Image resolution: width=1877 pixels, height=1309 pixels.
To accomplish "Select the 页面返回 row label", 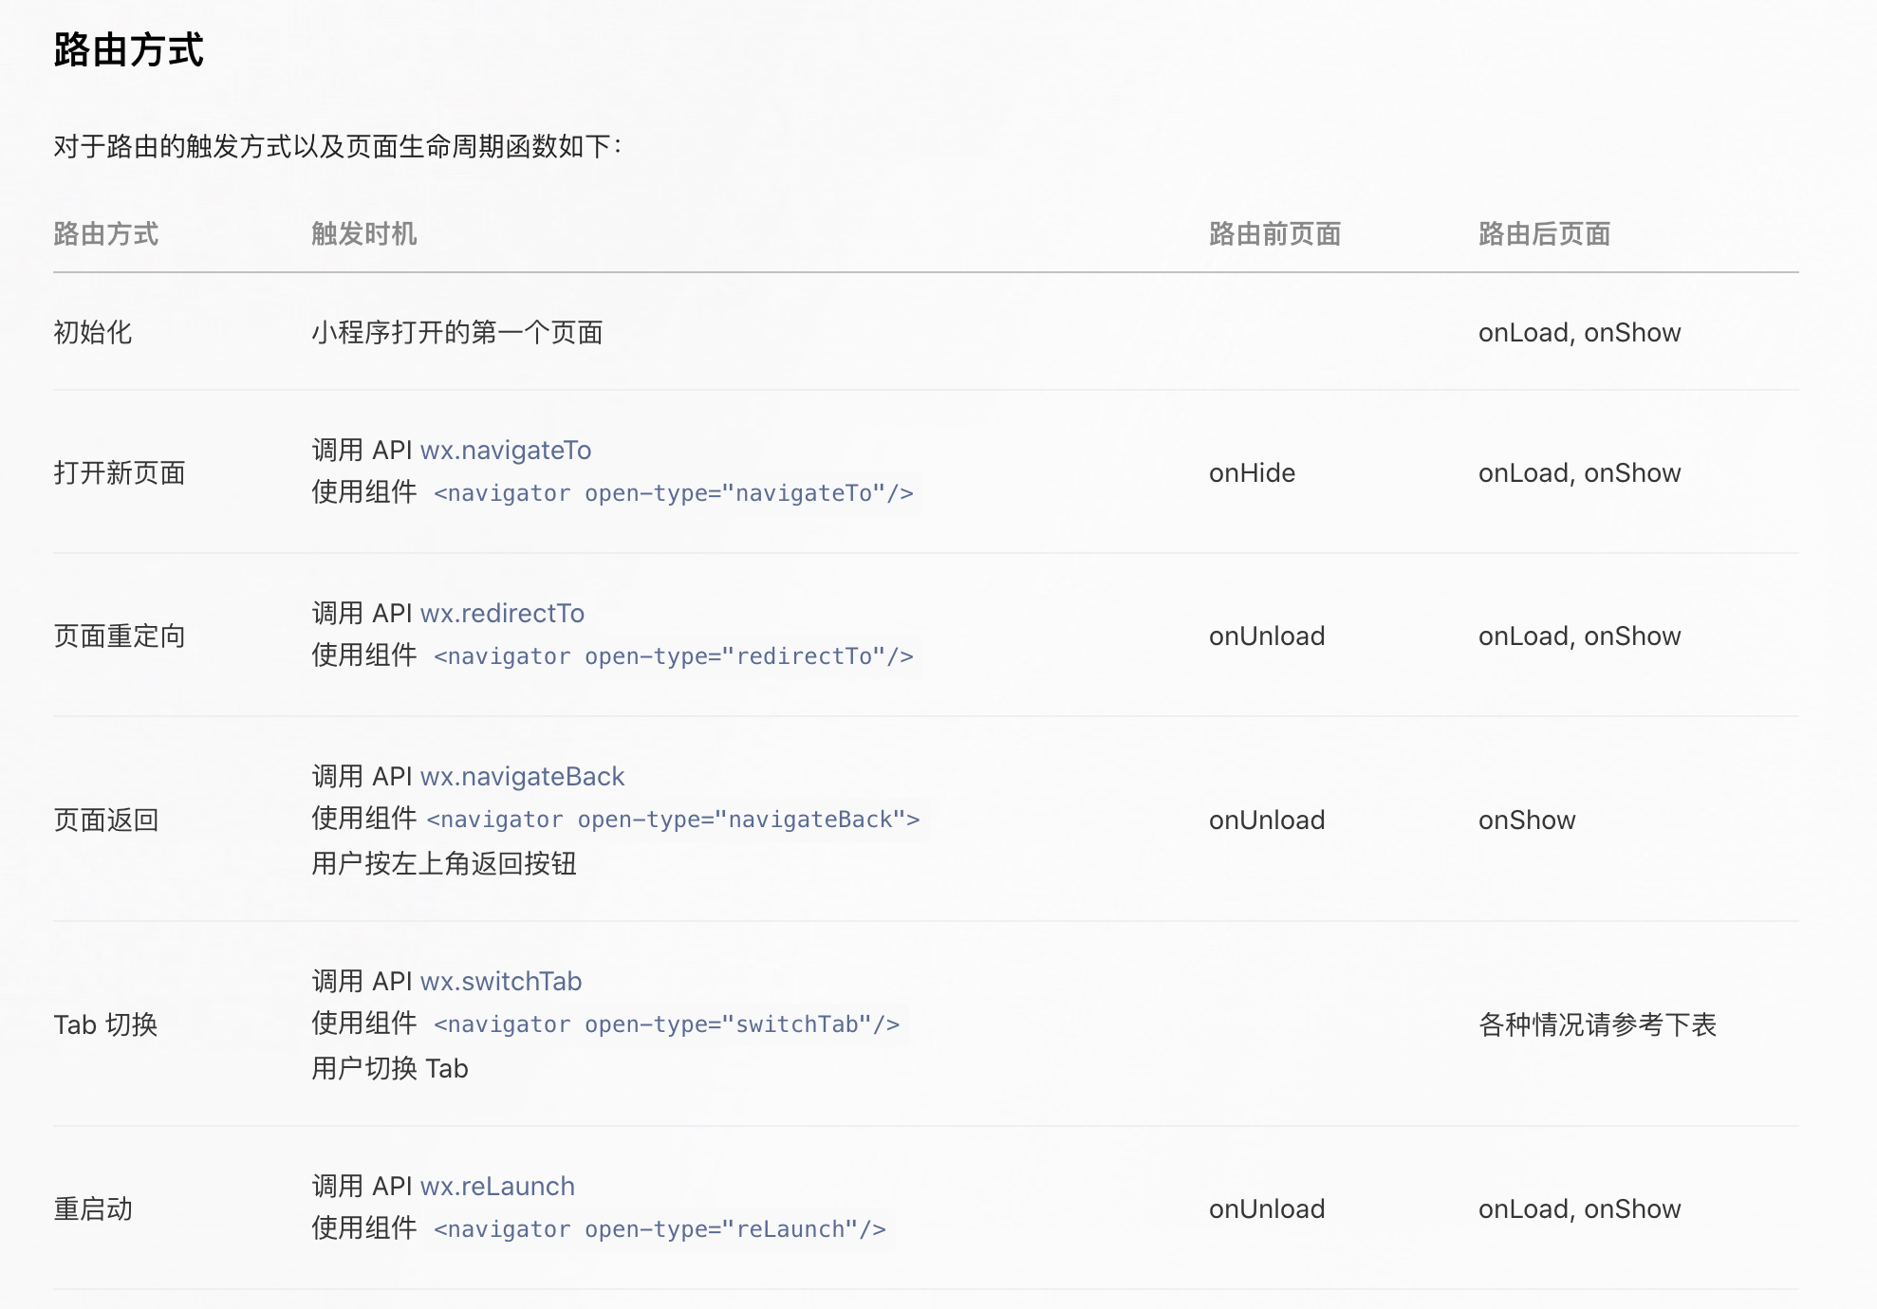I will coord(106,820).
